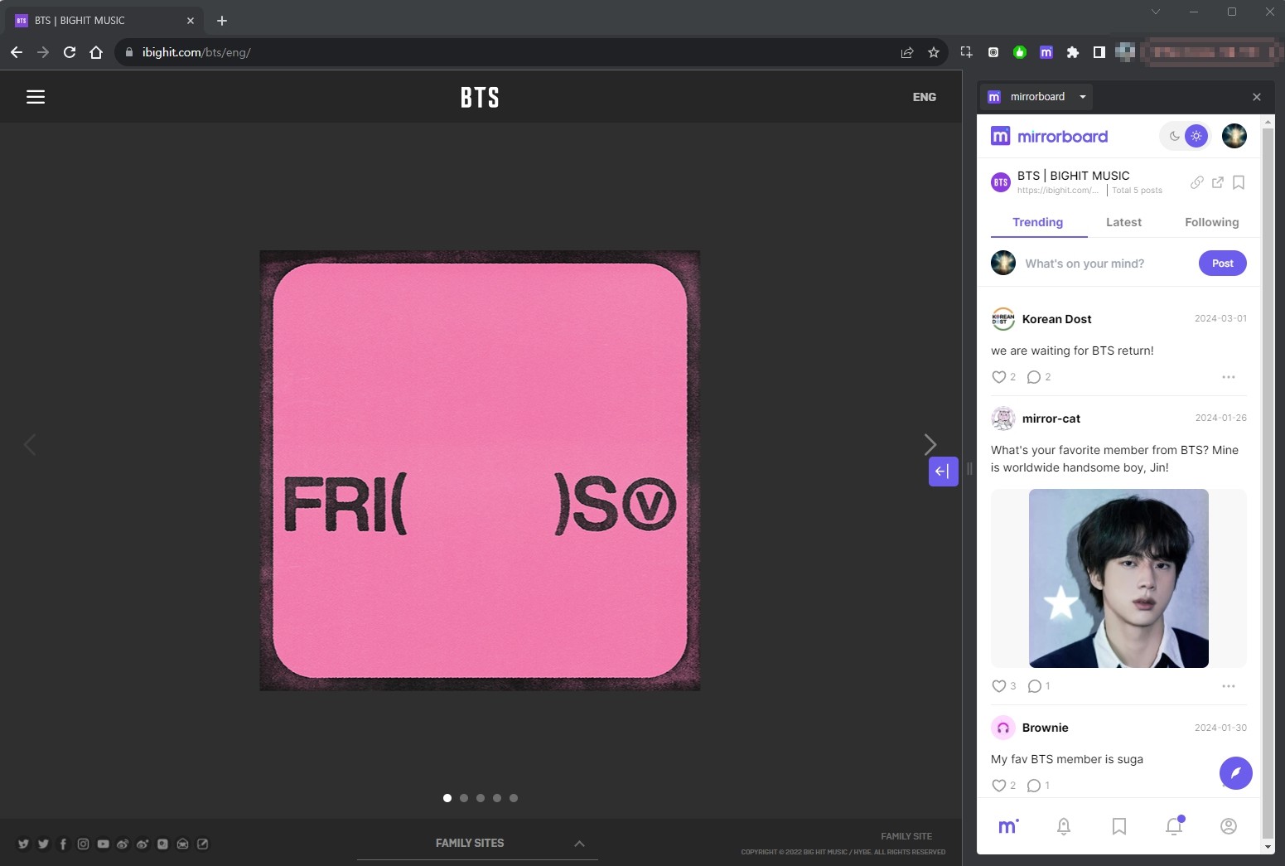Click the mirrorboard panel vertical scrollbar
Viewport: 1285px width, 866px height.
coord(1268,484)
